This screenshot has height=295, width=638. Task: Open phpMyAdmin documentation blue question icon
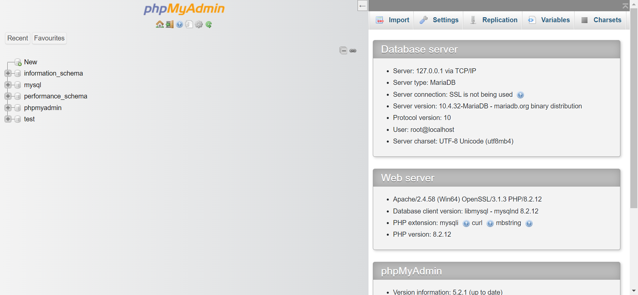coord(179,24)
